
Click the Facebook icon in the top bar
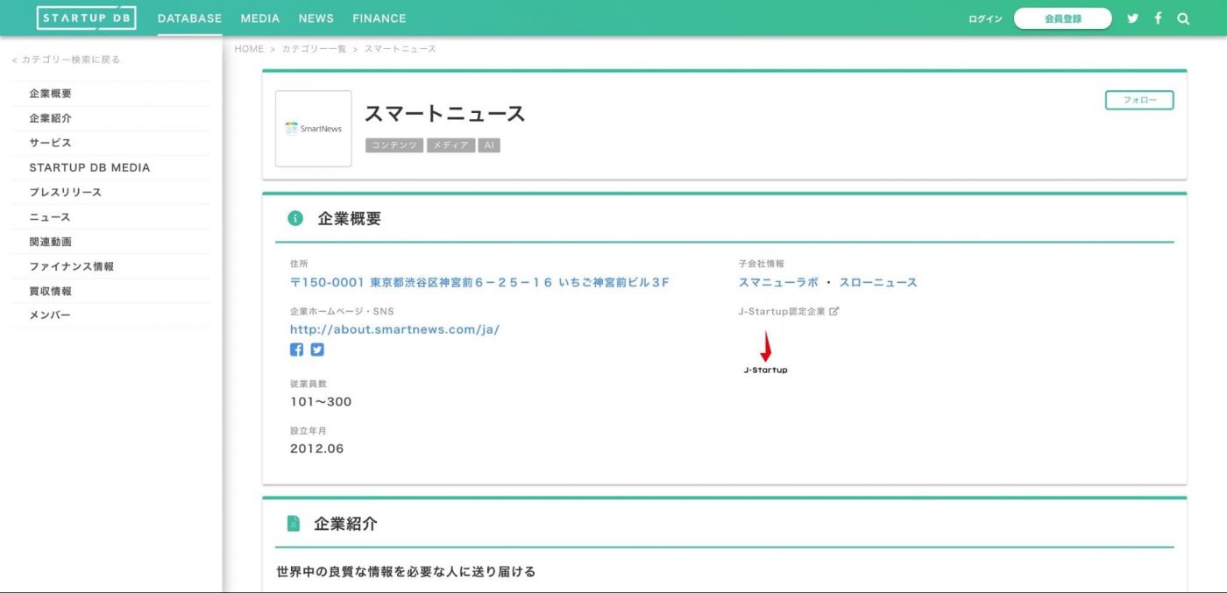tap(1157, 18)
